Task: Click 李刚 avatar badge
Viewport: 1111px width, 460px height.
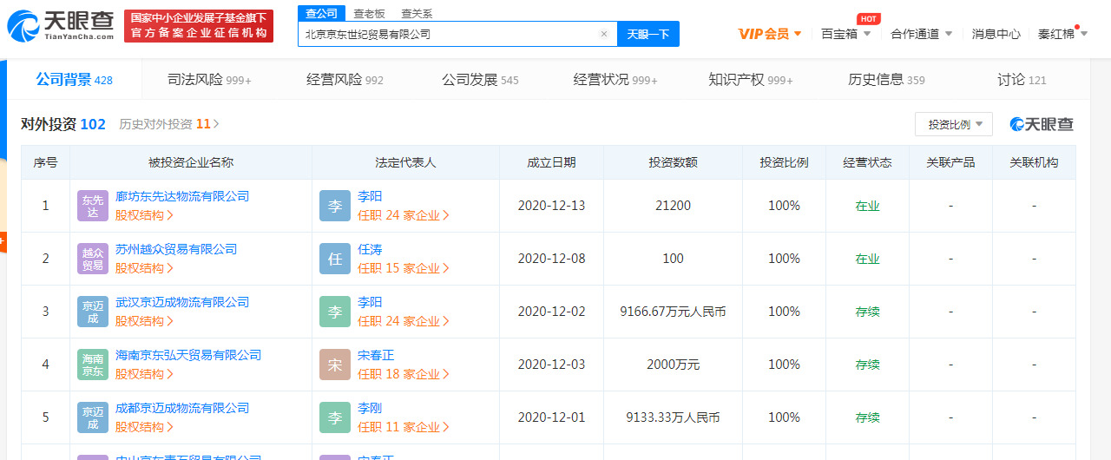Action: tap(335, 417)
